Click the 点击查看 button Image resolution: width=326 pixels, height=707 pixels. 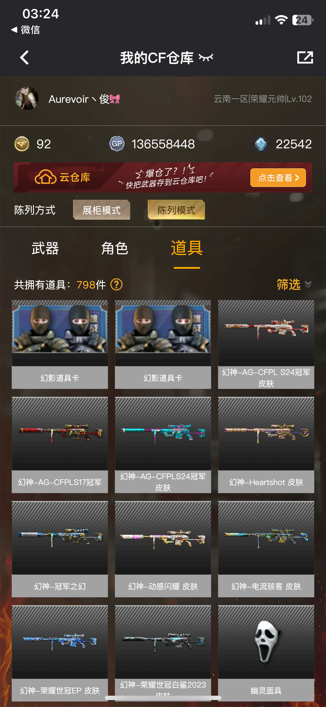point(278,178)
